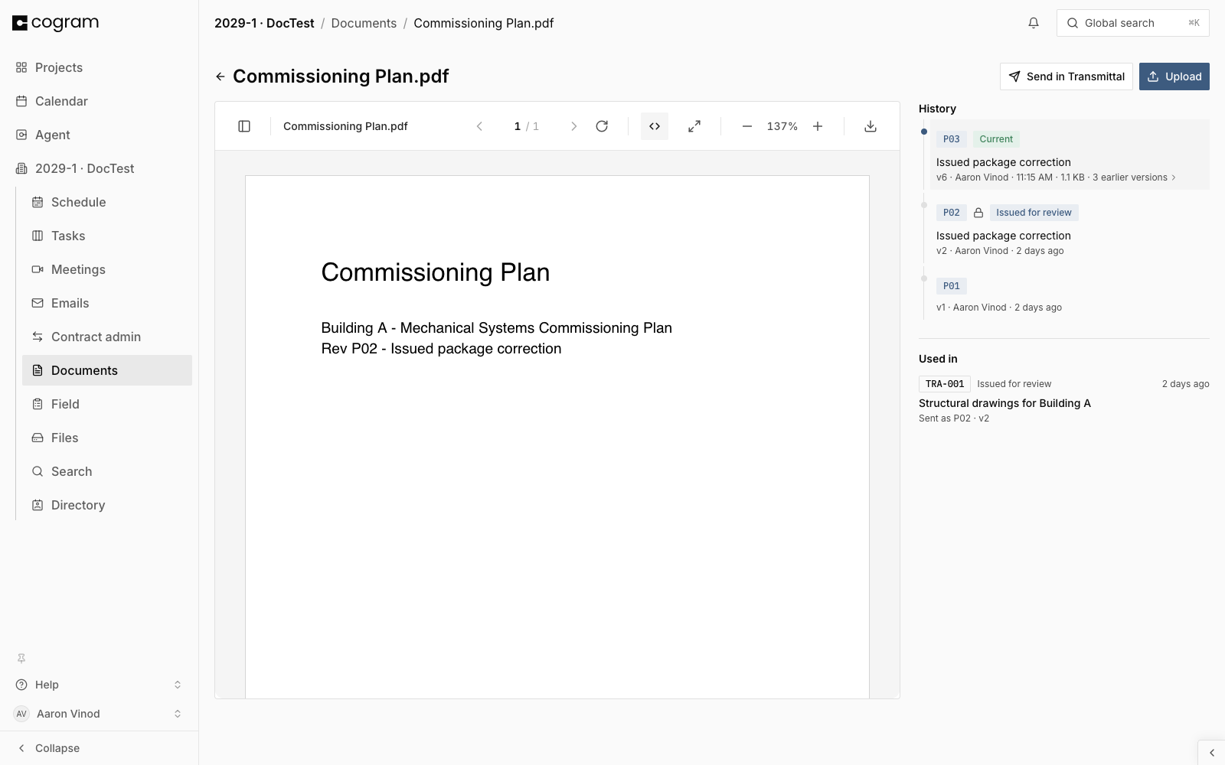Open the Tasks section
Image resolution: width=1225 pixels, height=765 pixels.
pyautogui.click(x=107, y=236)
